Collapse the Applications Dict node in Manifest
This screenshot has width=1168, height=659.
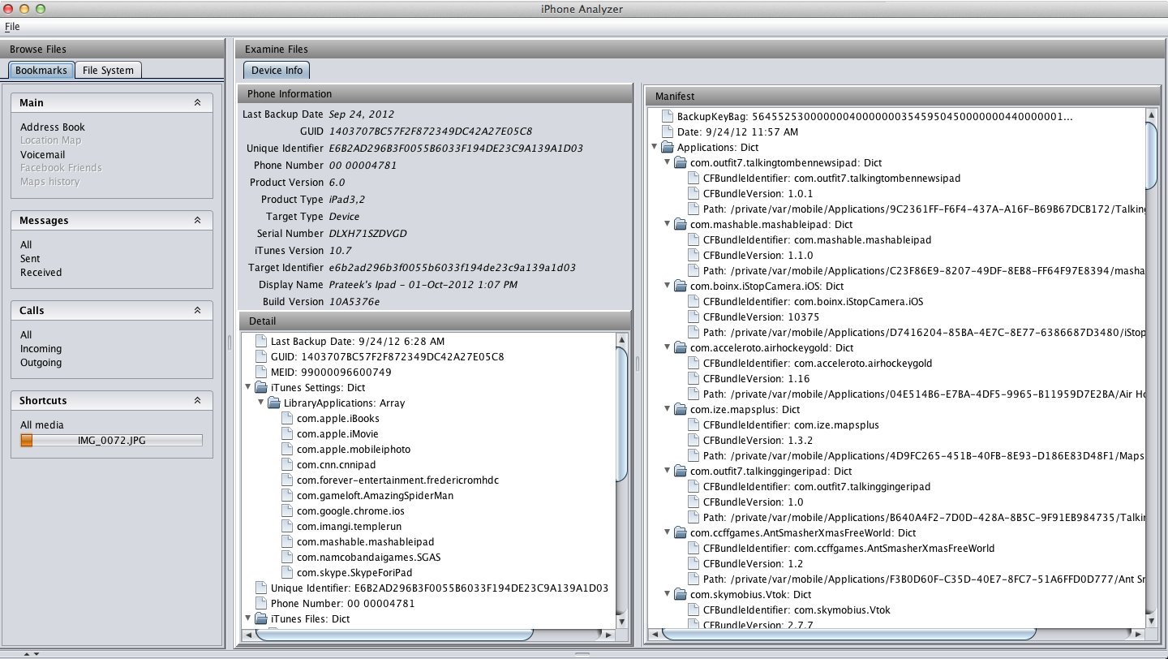click(x=654, y=148)
